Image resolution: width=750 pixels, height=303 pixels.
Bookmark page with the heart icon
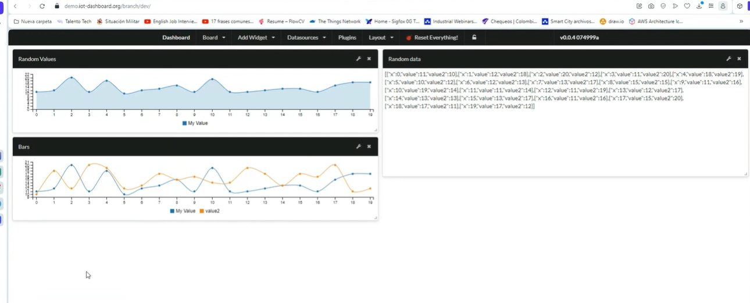[x=687, y=6]
